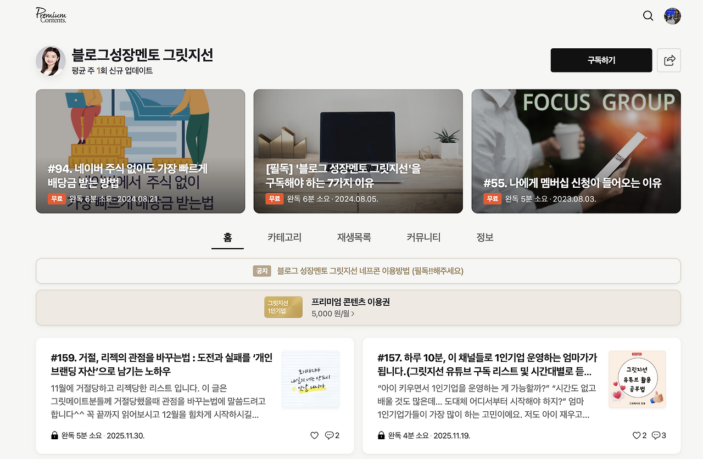Open the post #157 유튜브 활용 공부법 thumbnail

click(637, 379)
